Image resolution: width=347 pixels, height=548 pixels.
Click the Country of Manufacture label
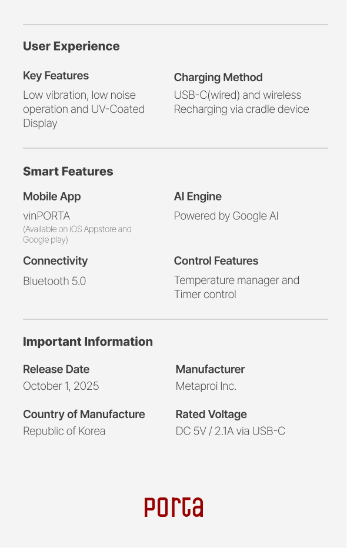(x=84, y=414)
